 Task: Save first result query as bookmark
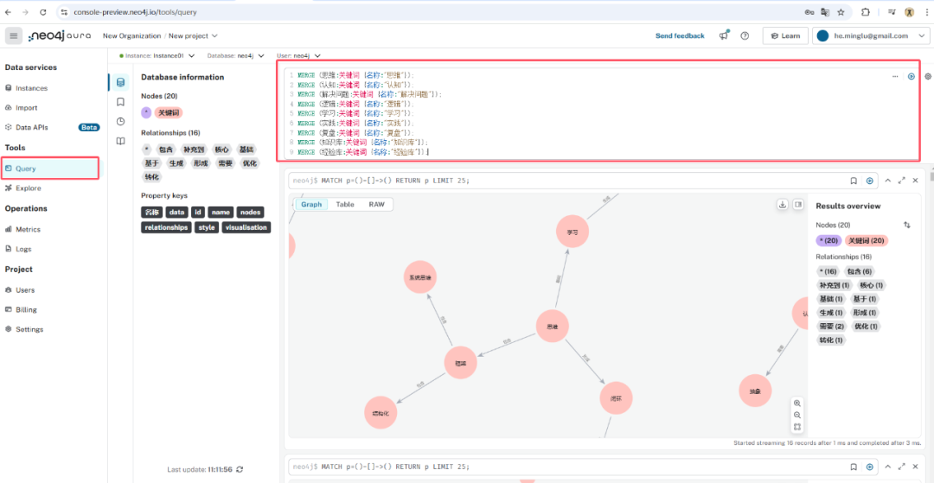click(854, 181)
